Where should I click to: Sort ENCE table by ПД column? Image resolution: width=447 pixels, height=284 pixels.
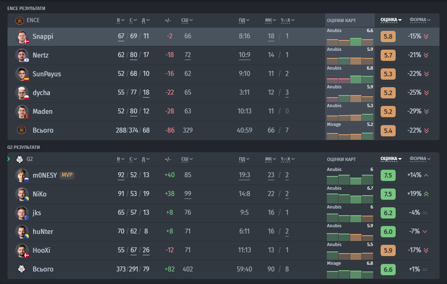(244, 20)
